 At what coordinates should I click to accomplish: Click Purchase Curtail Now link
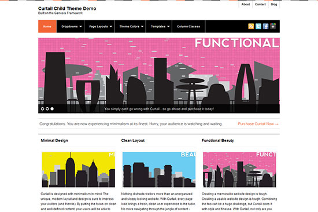tap(258, 124)
